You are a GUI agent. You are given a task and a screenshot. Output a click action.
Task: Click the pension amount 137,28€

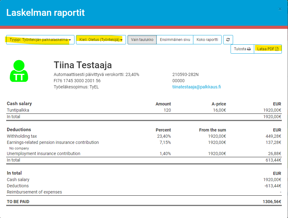coord(273,142)
